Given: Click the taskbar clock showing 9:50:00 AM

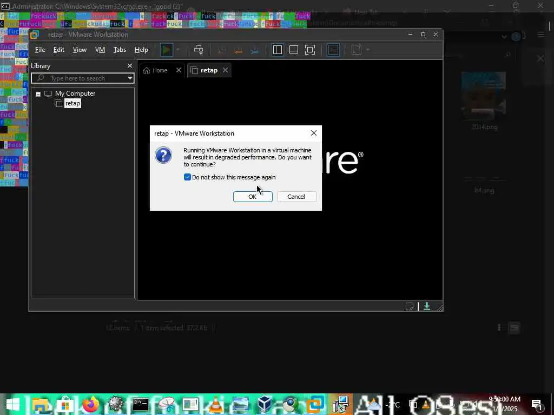Looking at the screenshot, I should [505, 404].
